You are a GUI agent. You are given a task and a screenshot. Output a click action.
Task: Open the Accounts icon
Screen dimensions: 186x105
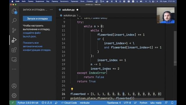pyautogui.click(x=14, y=86)
